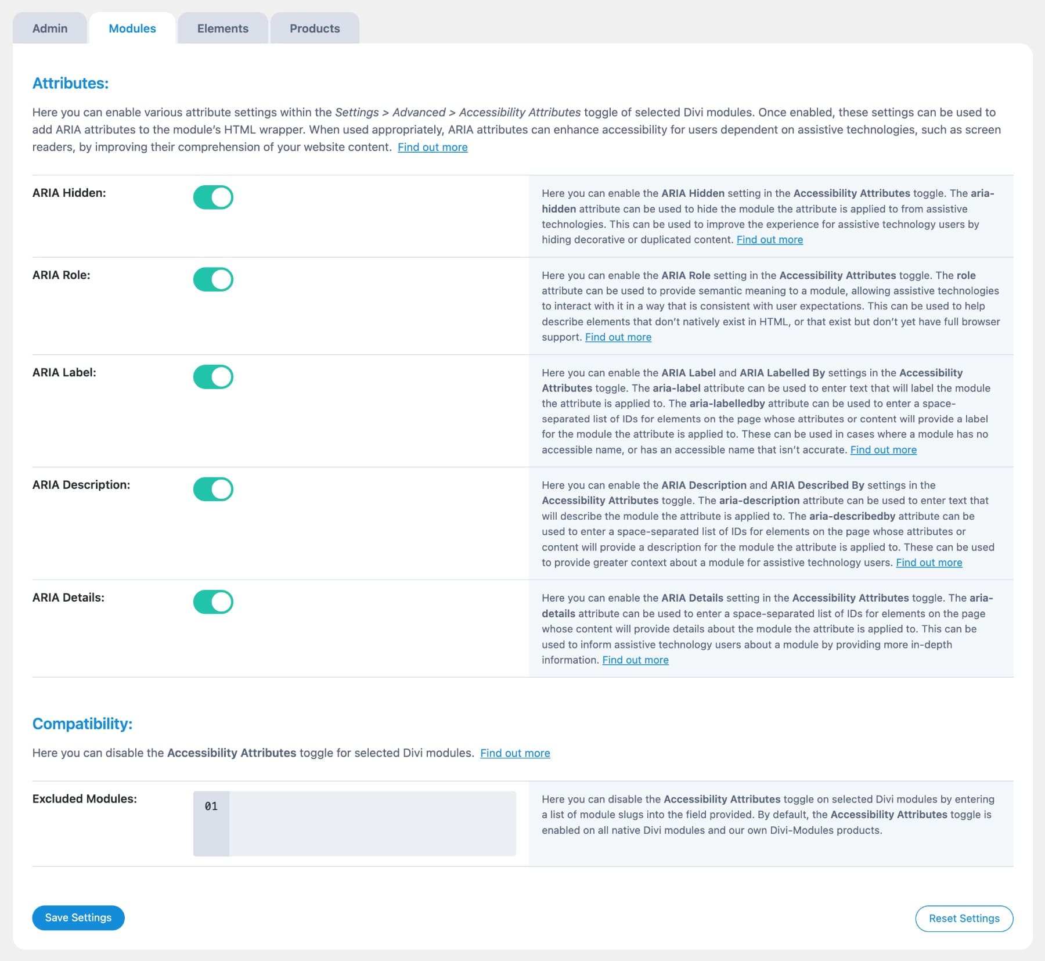Open Find out more under the Attributes intro
Screen dimensions: 1045x961
[432, 147]
